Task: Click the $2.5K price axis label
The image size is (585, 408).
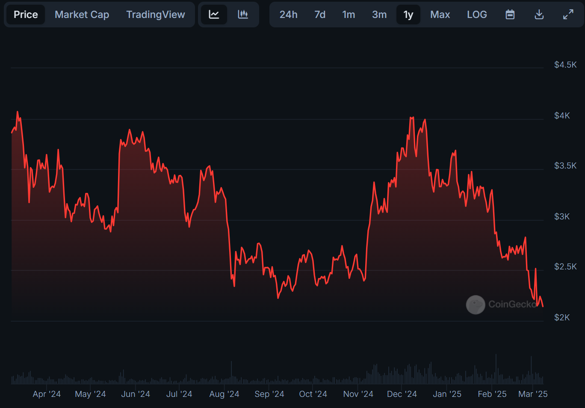Action: [x=565, y=267]
